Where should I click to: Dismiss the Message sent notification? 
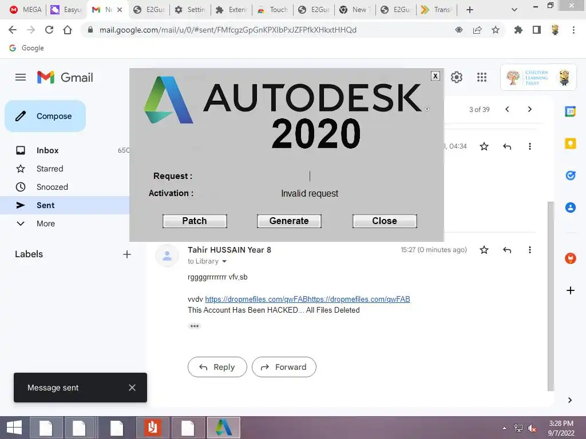point(132,388)
